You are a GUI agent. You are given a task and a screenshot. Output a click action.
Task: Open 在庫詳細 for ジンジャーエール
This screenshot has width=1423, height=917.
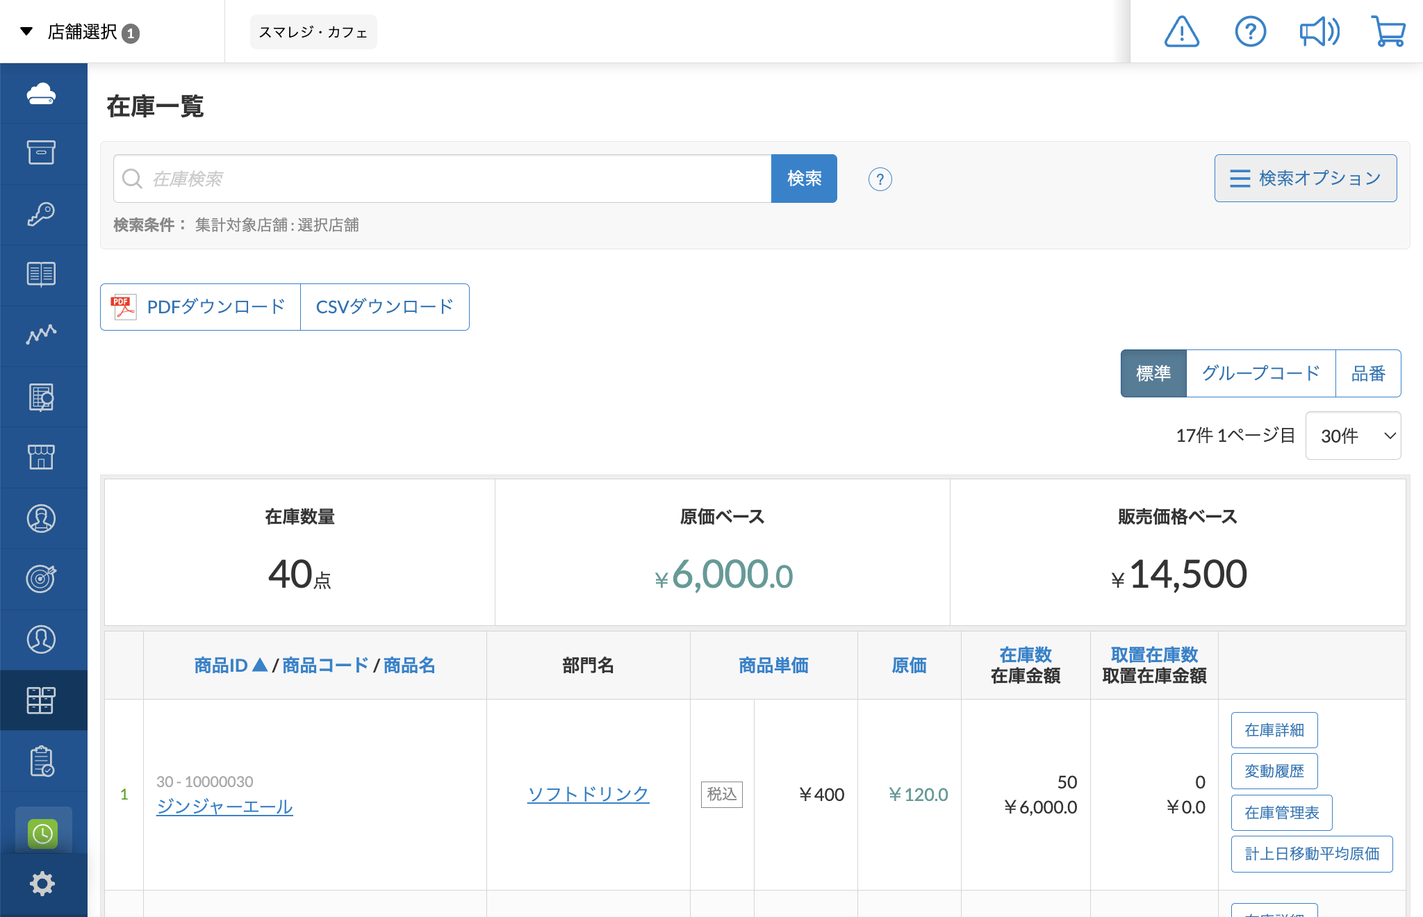pos(1274,730)
